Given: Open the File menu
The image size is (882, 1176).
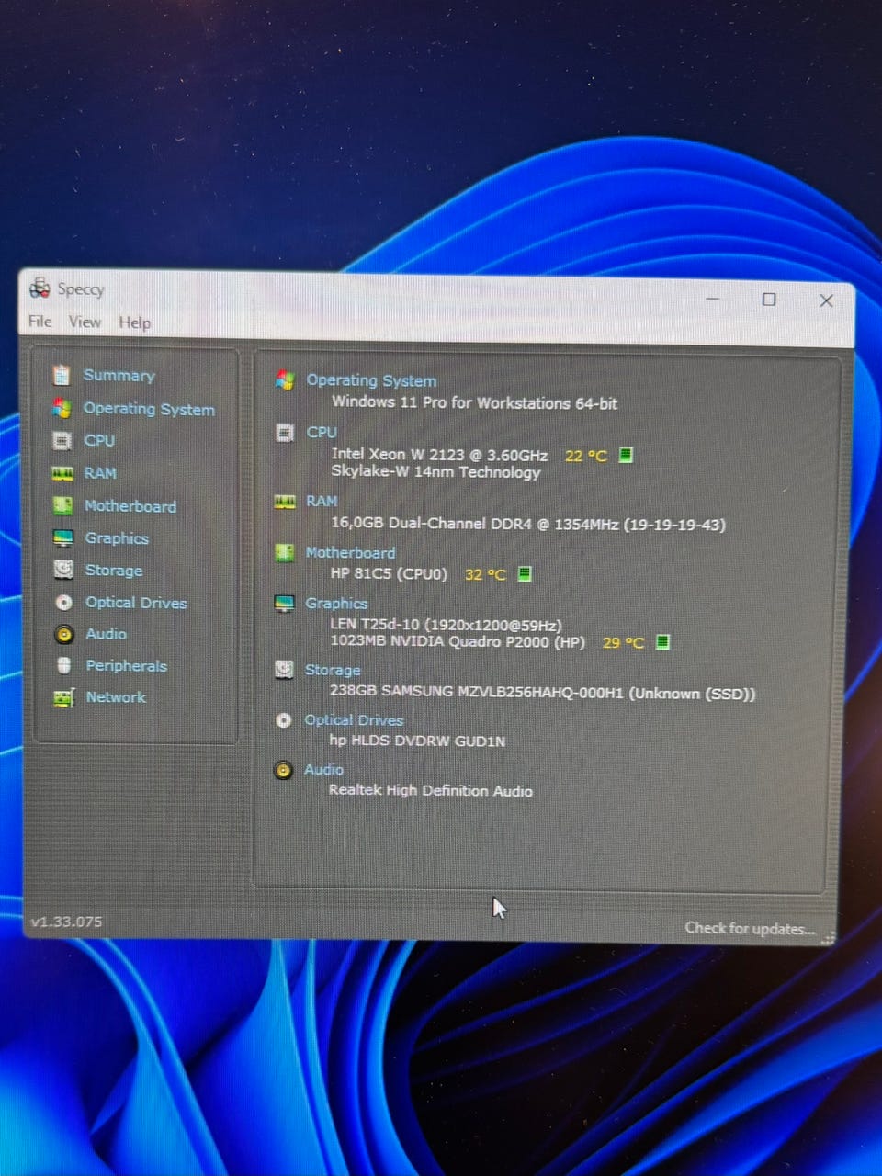Looking at the screenshot, I should [40, 321].
